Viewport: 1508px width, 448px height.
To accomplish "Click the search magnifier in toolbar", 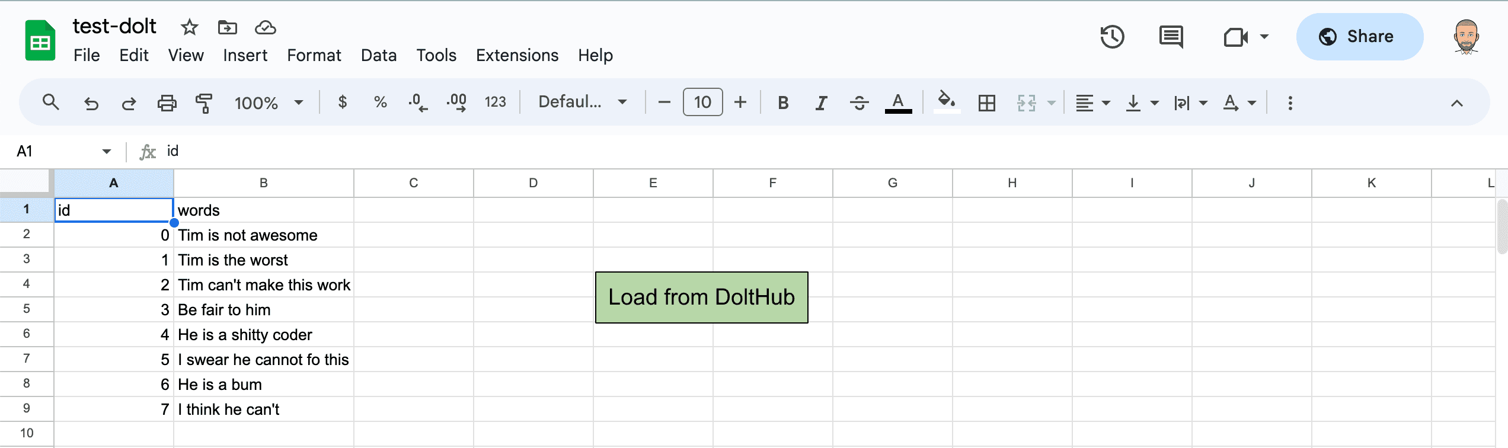I will (x=51, y=103).
